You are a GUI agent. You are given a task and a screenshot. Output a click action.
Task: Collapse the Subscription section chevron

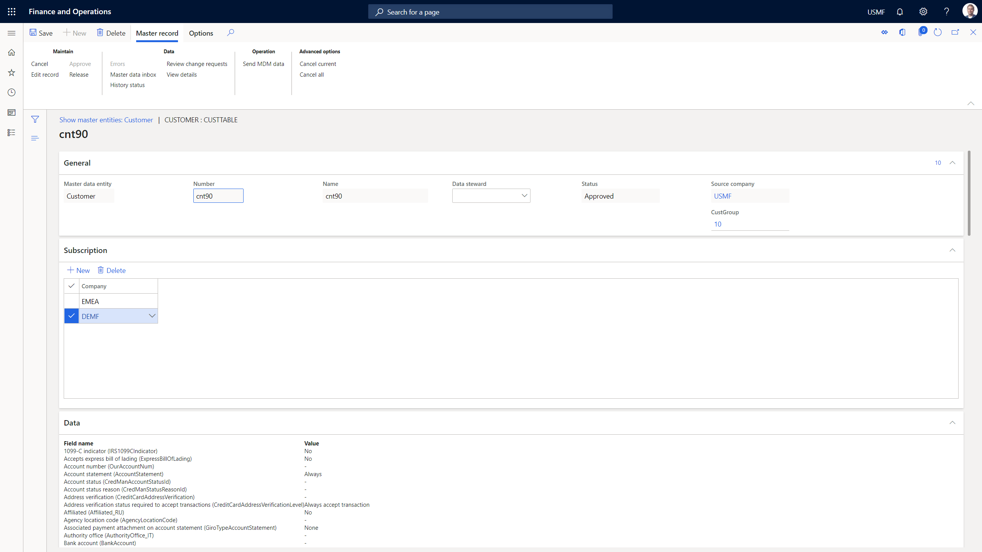tap(953, 250)
